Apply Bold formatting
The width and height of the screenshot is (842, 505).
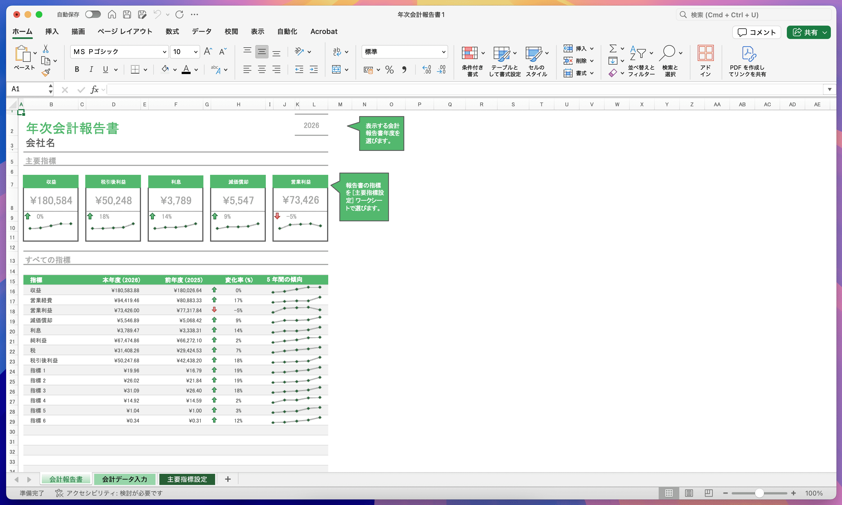[x=77, y=69]
